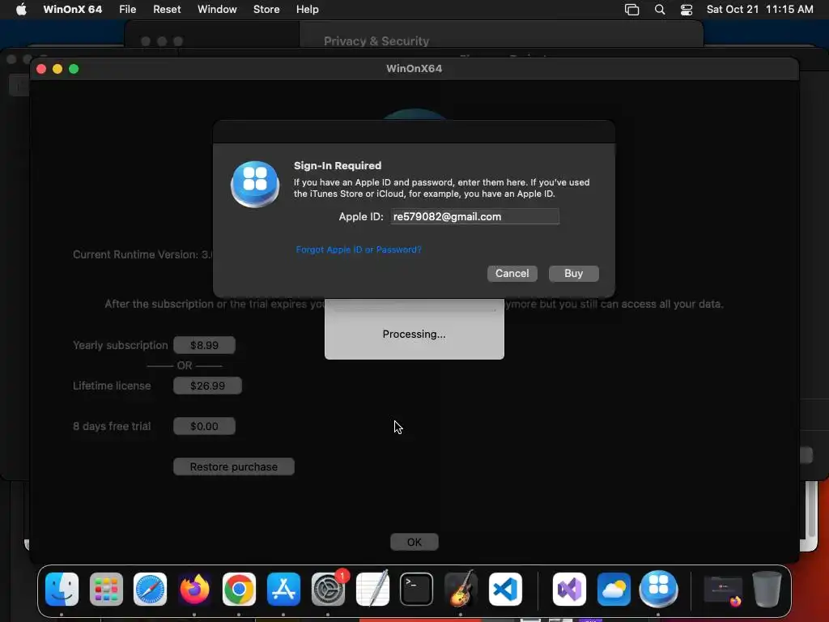Image resolution: width=829 pixels, height=622 pixels.
Task: Click the date and time clock
Action: [x=759, y=9]
